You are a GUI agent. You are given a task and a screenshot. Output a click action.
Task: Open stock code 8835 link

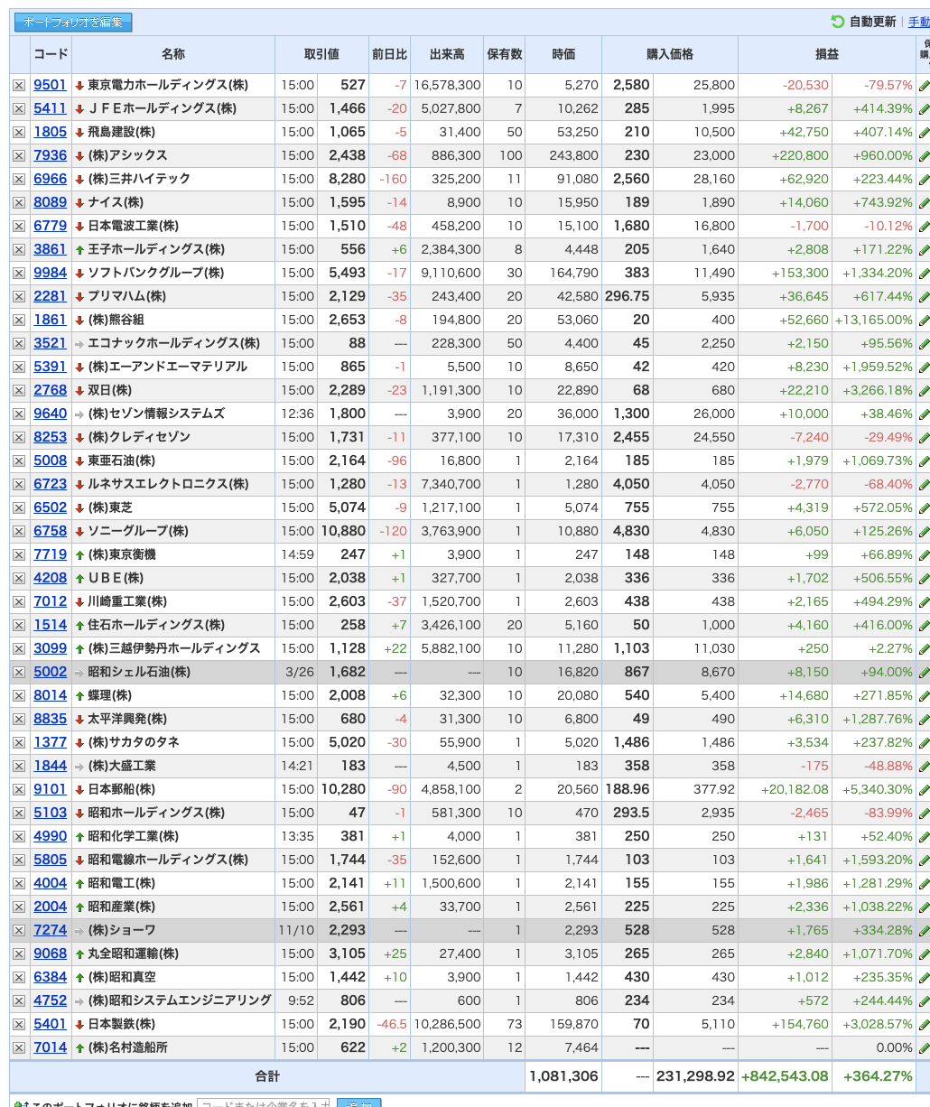coord(51,719)
